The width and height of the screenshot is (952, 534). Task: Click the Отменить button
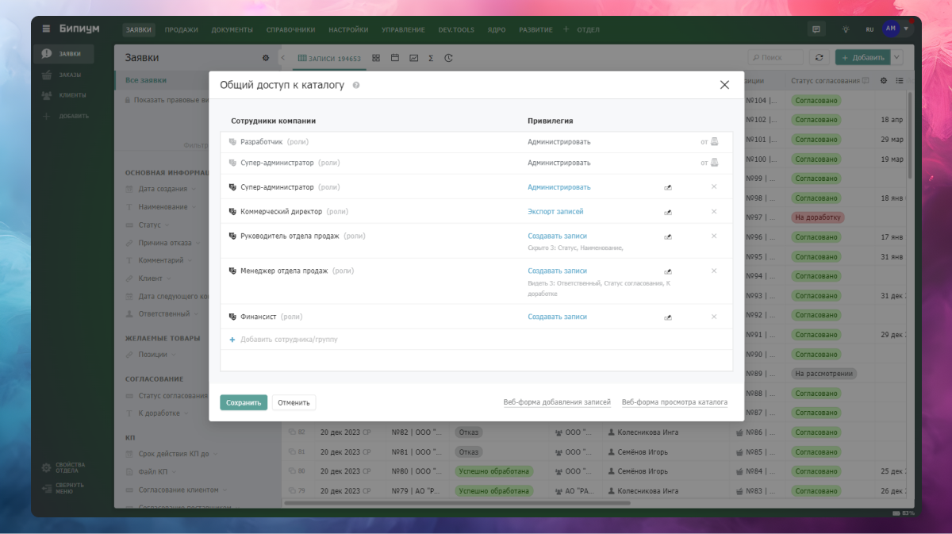(294, 402)
